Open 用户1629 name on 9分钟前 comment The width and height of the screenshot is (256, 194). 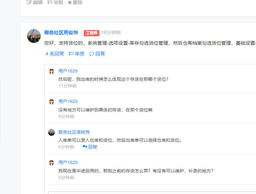pyautogui.click(x=68, y=101)
